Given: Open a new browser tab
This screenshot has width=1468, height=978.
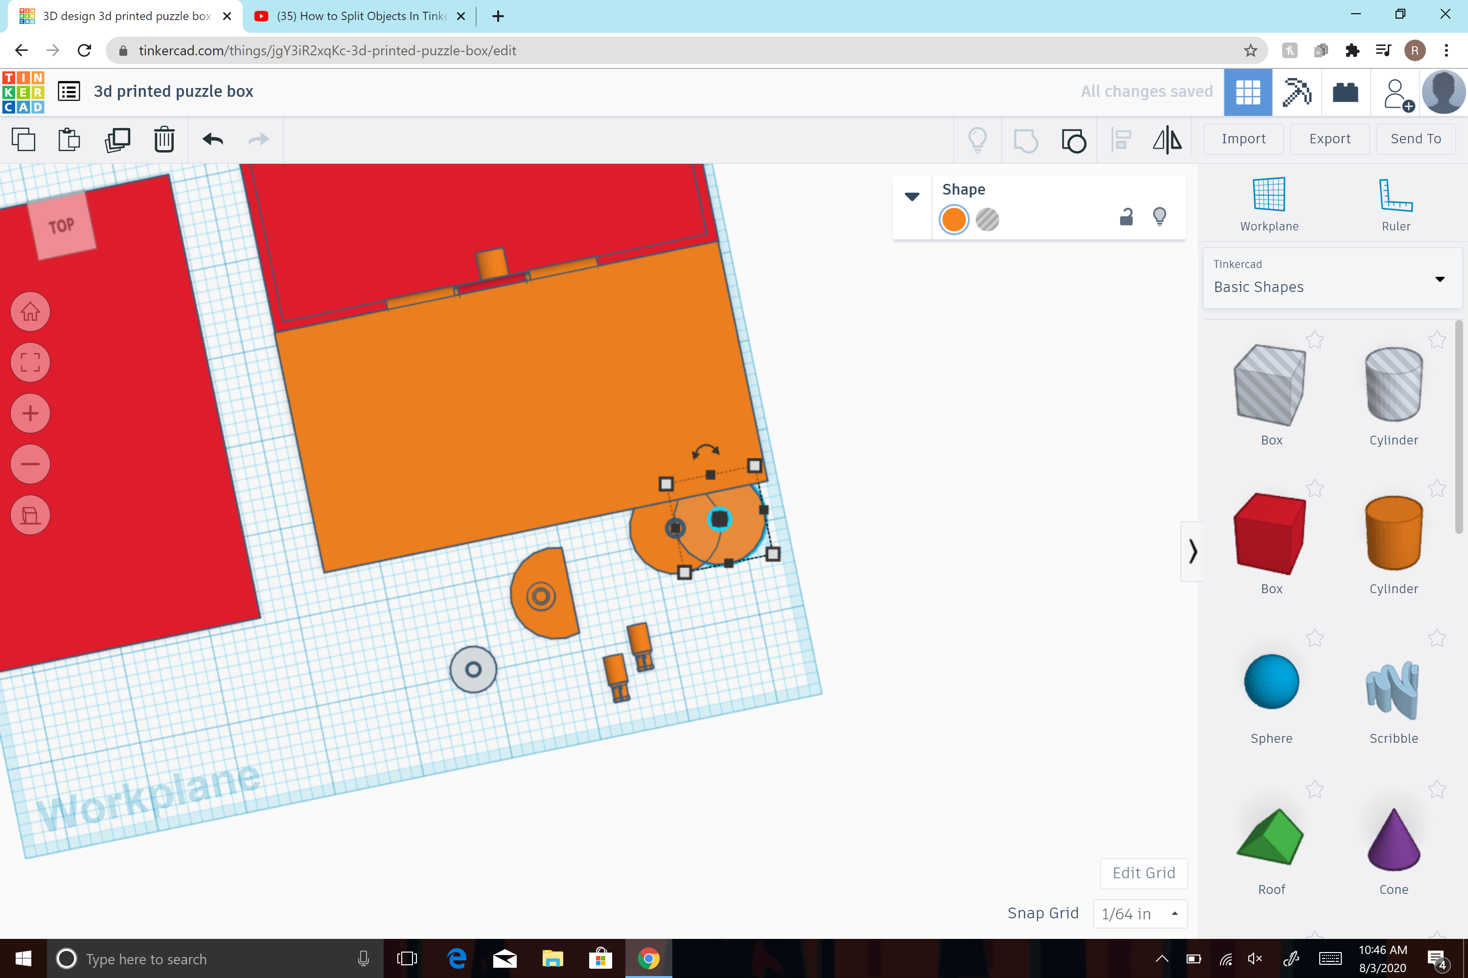Looking at the screenshot, I should tap(498, 16).
